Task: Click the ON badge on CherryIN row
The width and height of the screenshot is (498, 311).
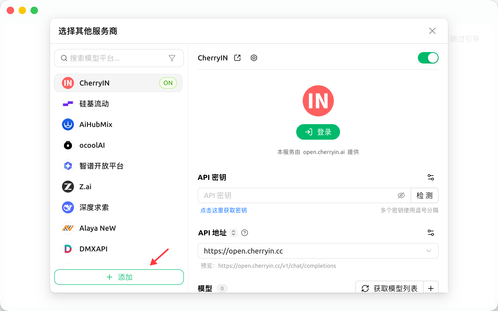Action: 168,83
